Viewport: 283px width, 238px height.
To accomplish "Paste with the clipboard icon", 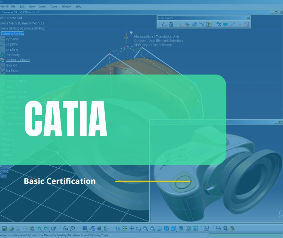I will (32, 228).
